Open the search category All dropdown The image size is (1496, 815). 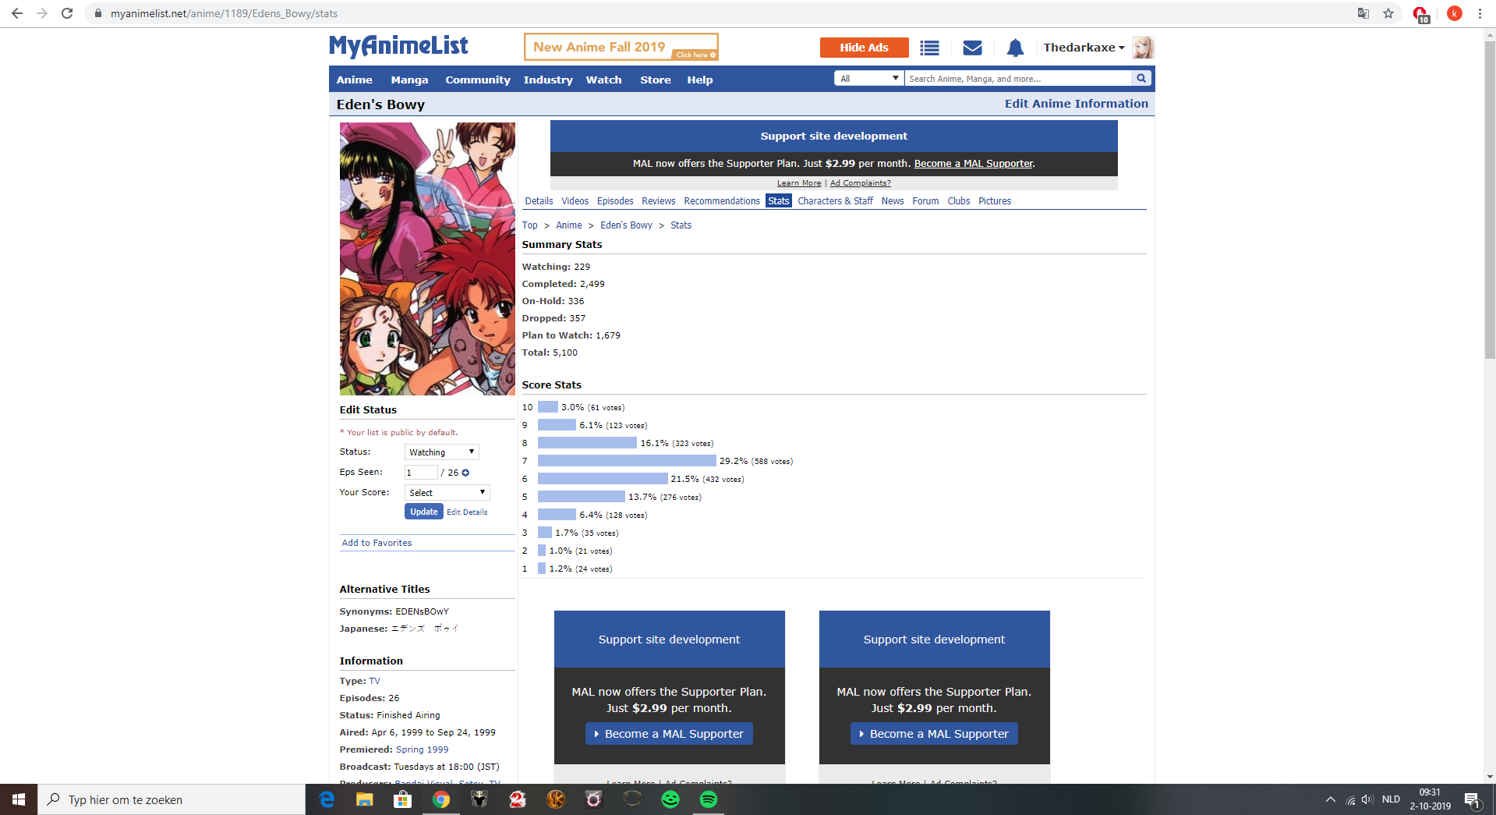click(x=869, y=78)
